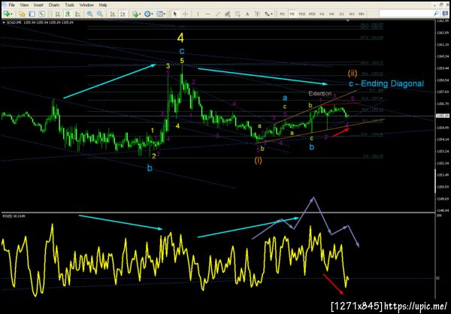Click the chart shift triangle marker
Viewport: 451px width, 314px height.
point(348,21)
